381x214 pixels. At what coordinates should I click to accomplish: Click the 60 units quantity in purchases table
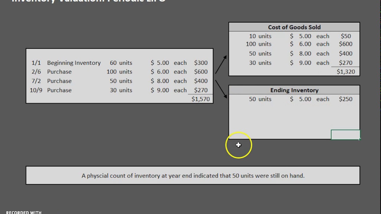[121, 63]
